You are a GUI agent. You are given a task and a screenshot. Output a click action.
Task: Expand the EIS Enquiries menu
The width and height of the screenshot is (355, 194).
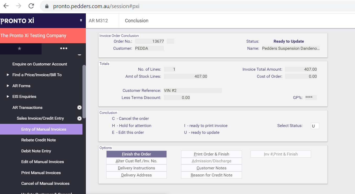[x=8, y=97]
